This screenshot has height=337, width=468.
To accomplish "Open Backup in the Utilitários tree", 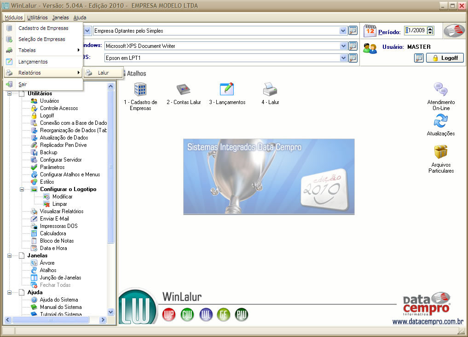I will click(x=49, y=152).
